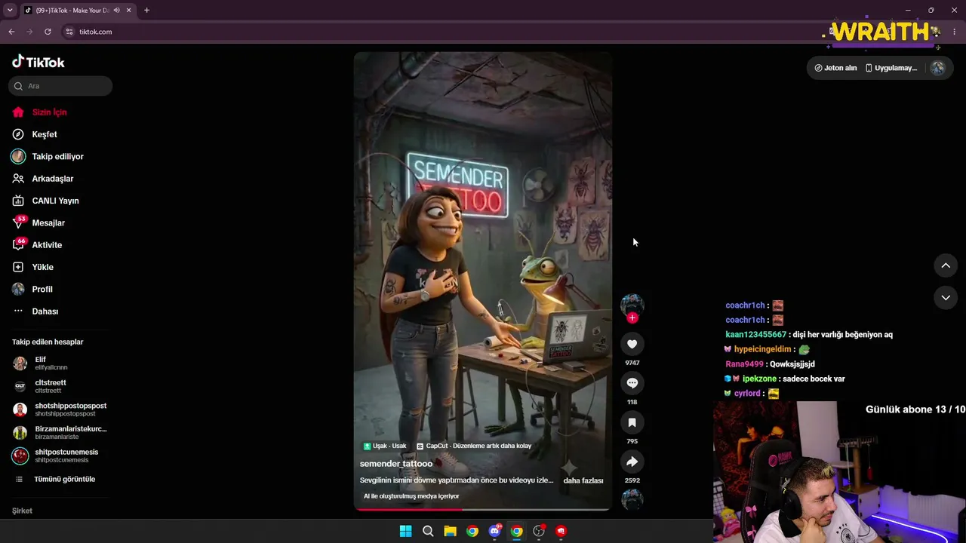
Task: Open the Chrome three-dot menu
Action: tap(955, 32)
